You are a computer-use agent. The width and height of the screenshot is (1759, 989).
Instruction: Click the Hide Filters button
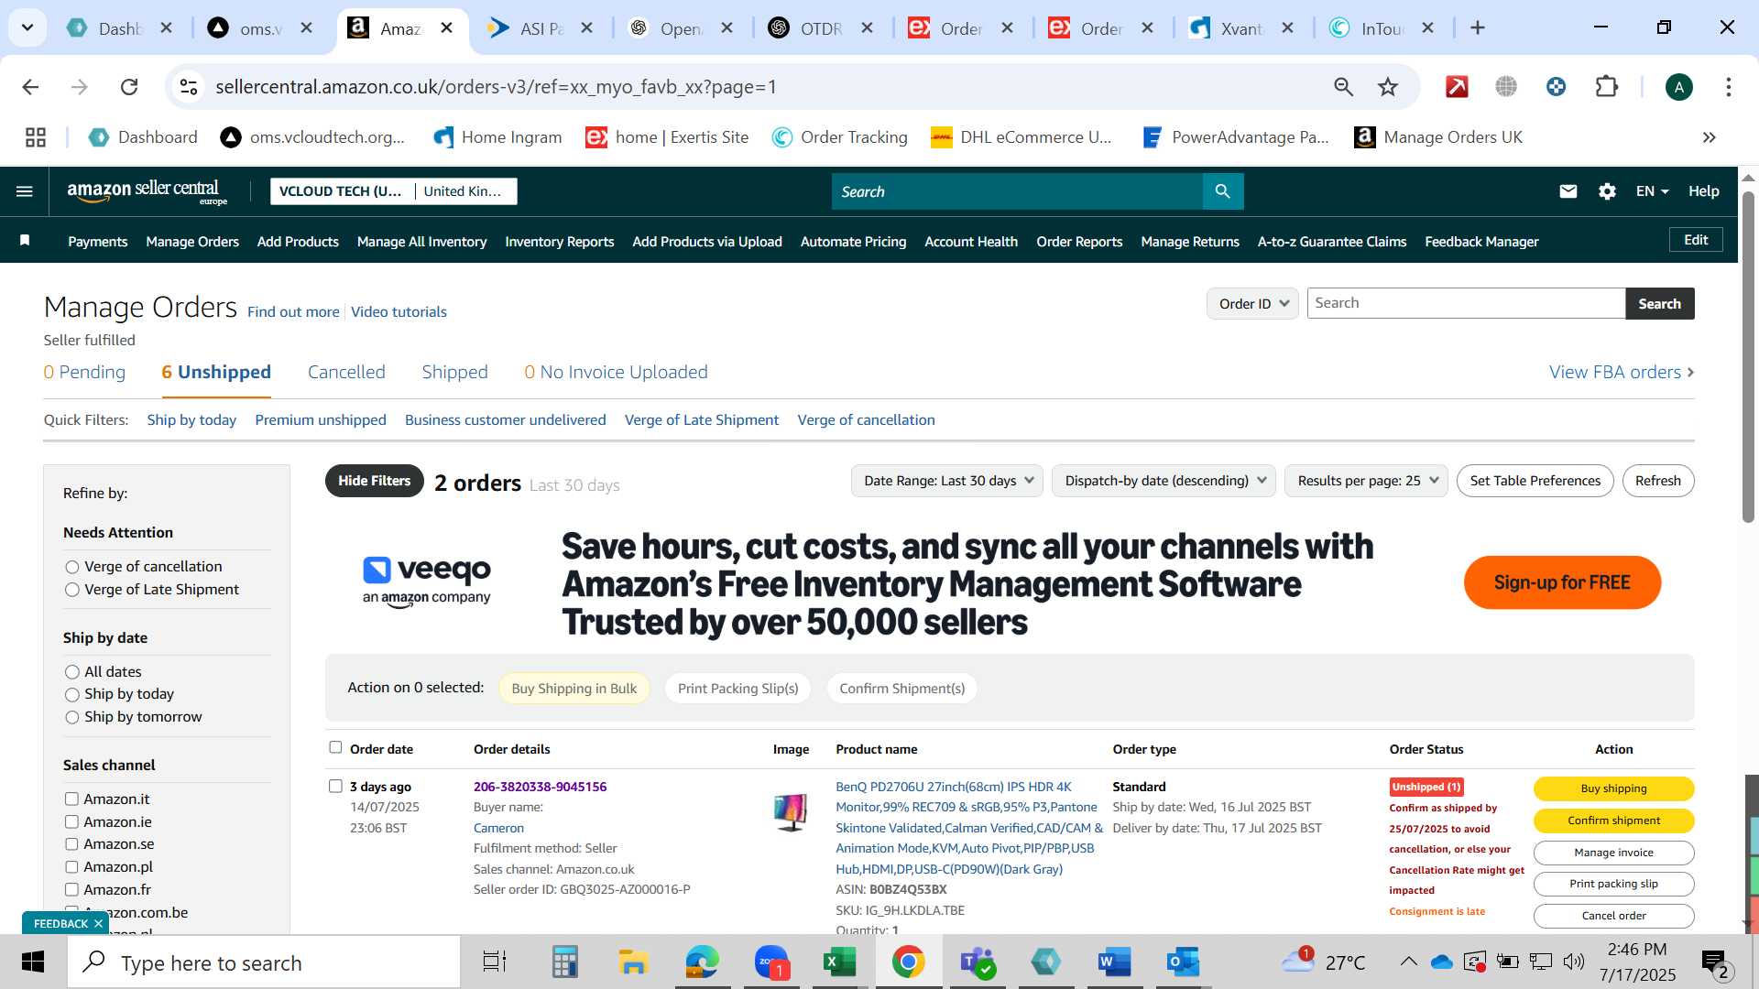[374, 481]
